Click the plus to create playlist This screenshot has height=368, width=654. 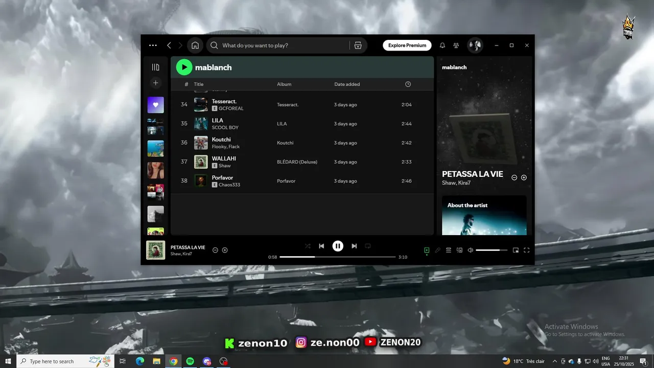(156, 83)
